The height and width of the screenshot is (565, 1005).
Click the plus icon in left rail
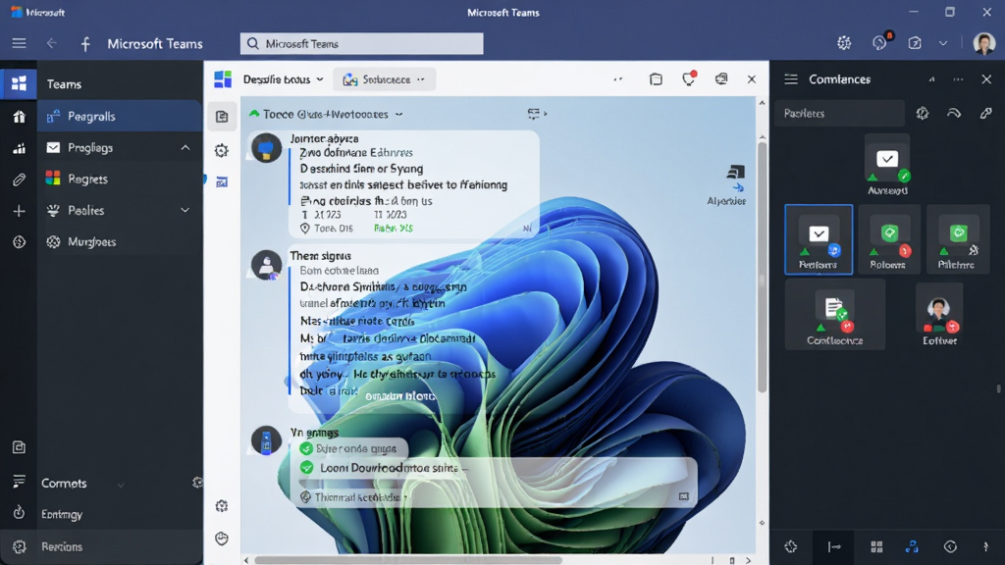point(19,211)
